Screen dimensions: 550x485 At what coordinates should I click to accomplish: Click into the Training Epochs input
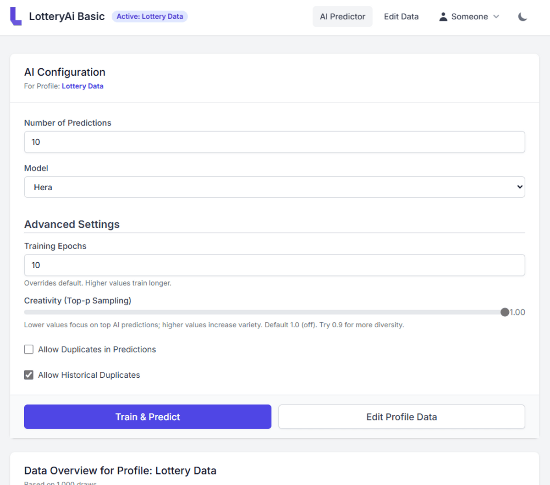pos(274,265)
